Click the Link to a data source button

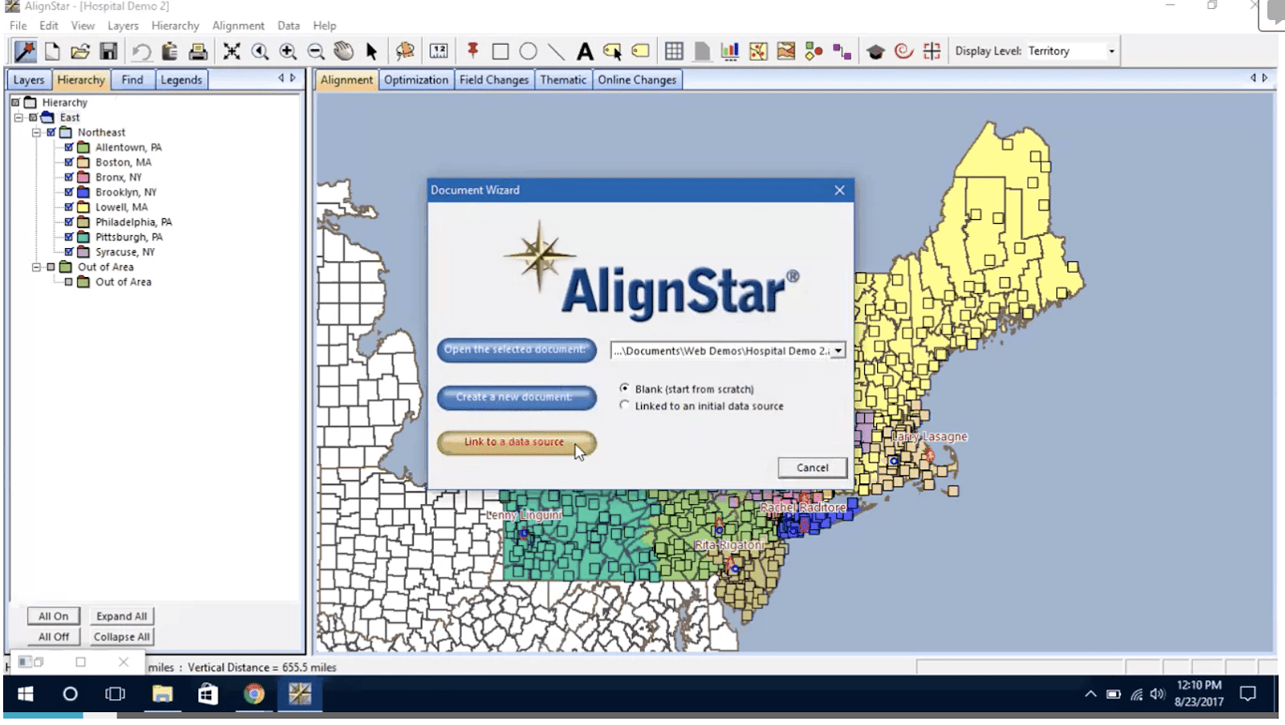point(515,442)
